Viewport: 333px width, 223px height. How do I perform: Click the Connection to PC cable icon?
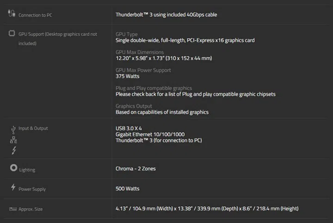(12, 13)
